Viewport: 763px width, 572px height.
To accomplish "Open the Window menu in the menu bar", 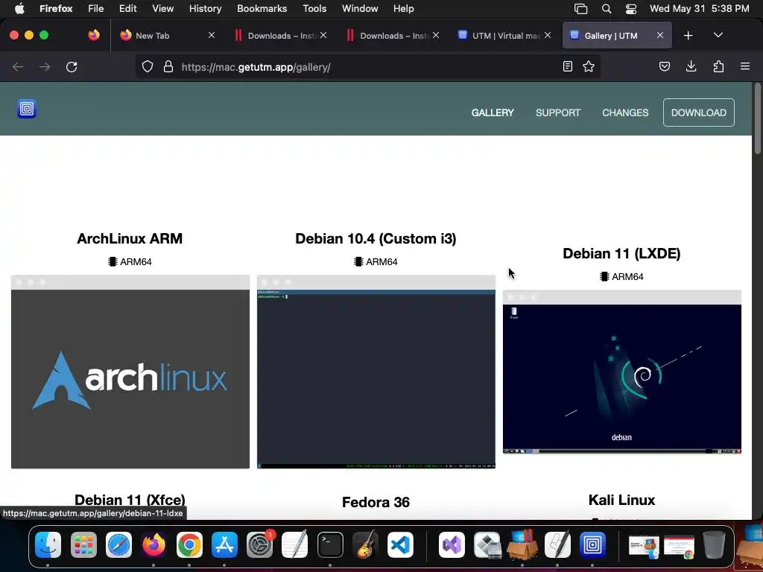I will [360, 8].
